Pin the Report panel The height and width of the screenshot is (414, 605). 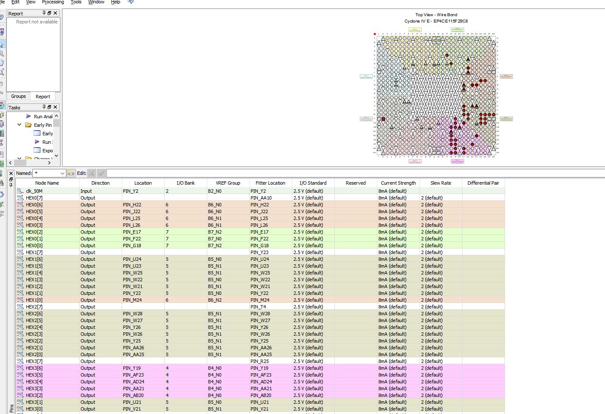click(x=44, y=13)
